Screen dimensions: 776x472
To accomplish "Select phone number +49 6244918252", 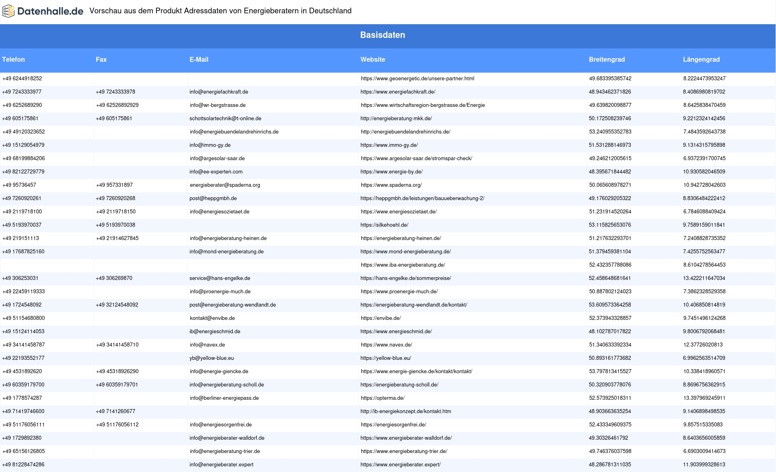I will (x=22, y=79).
